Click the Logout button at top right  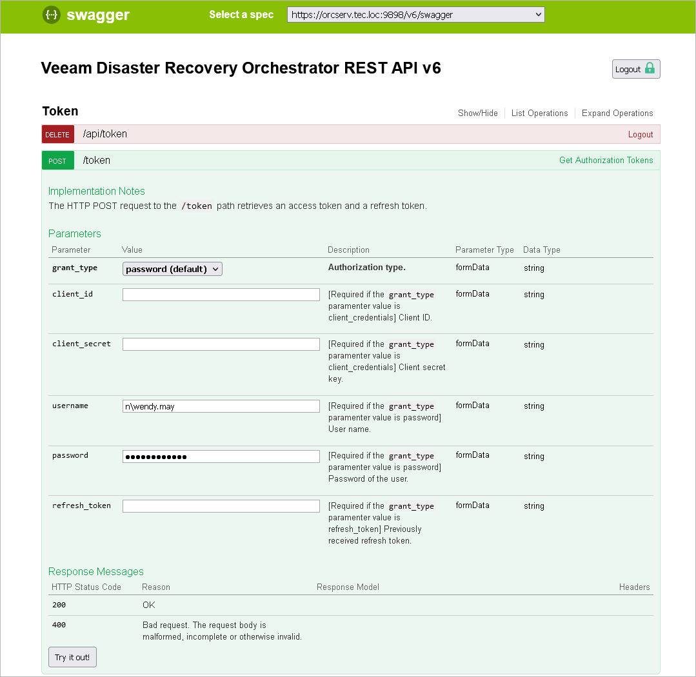pos(635,69)
